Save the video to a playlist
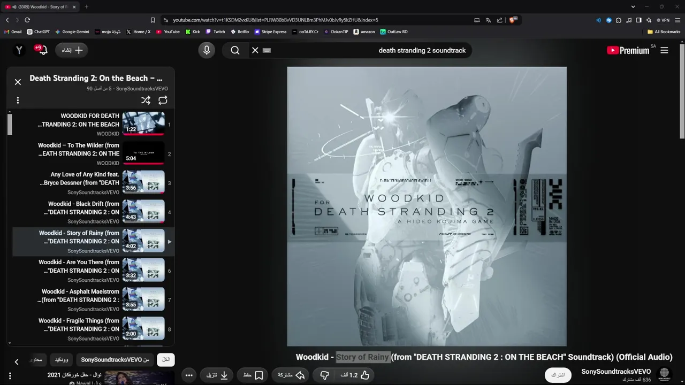 coord(254,375)
